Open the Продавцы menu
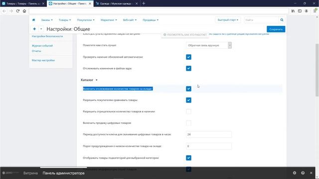Image resolution: width=319 pixels, height=179 pixels. tap(151, 20)
